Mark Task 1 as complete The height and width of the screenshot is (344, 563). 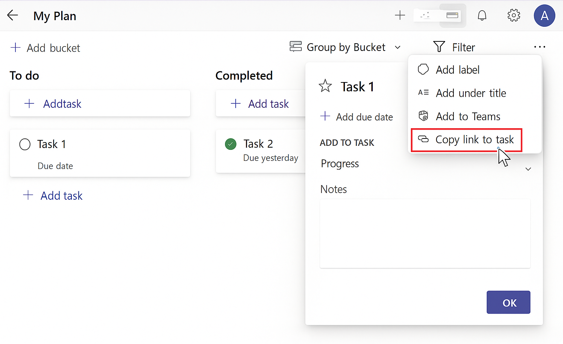[25, 144]
